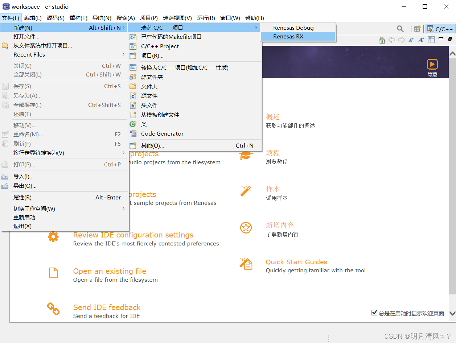This screenshot has width=456, height=343.
Task: Click the samples magic wand icon
Action: (x=246, y=191)
